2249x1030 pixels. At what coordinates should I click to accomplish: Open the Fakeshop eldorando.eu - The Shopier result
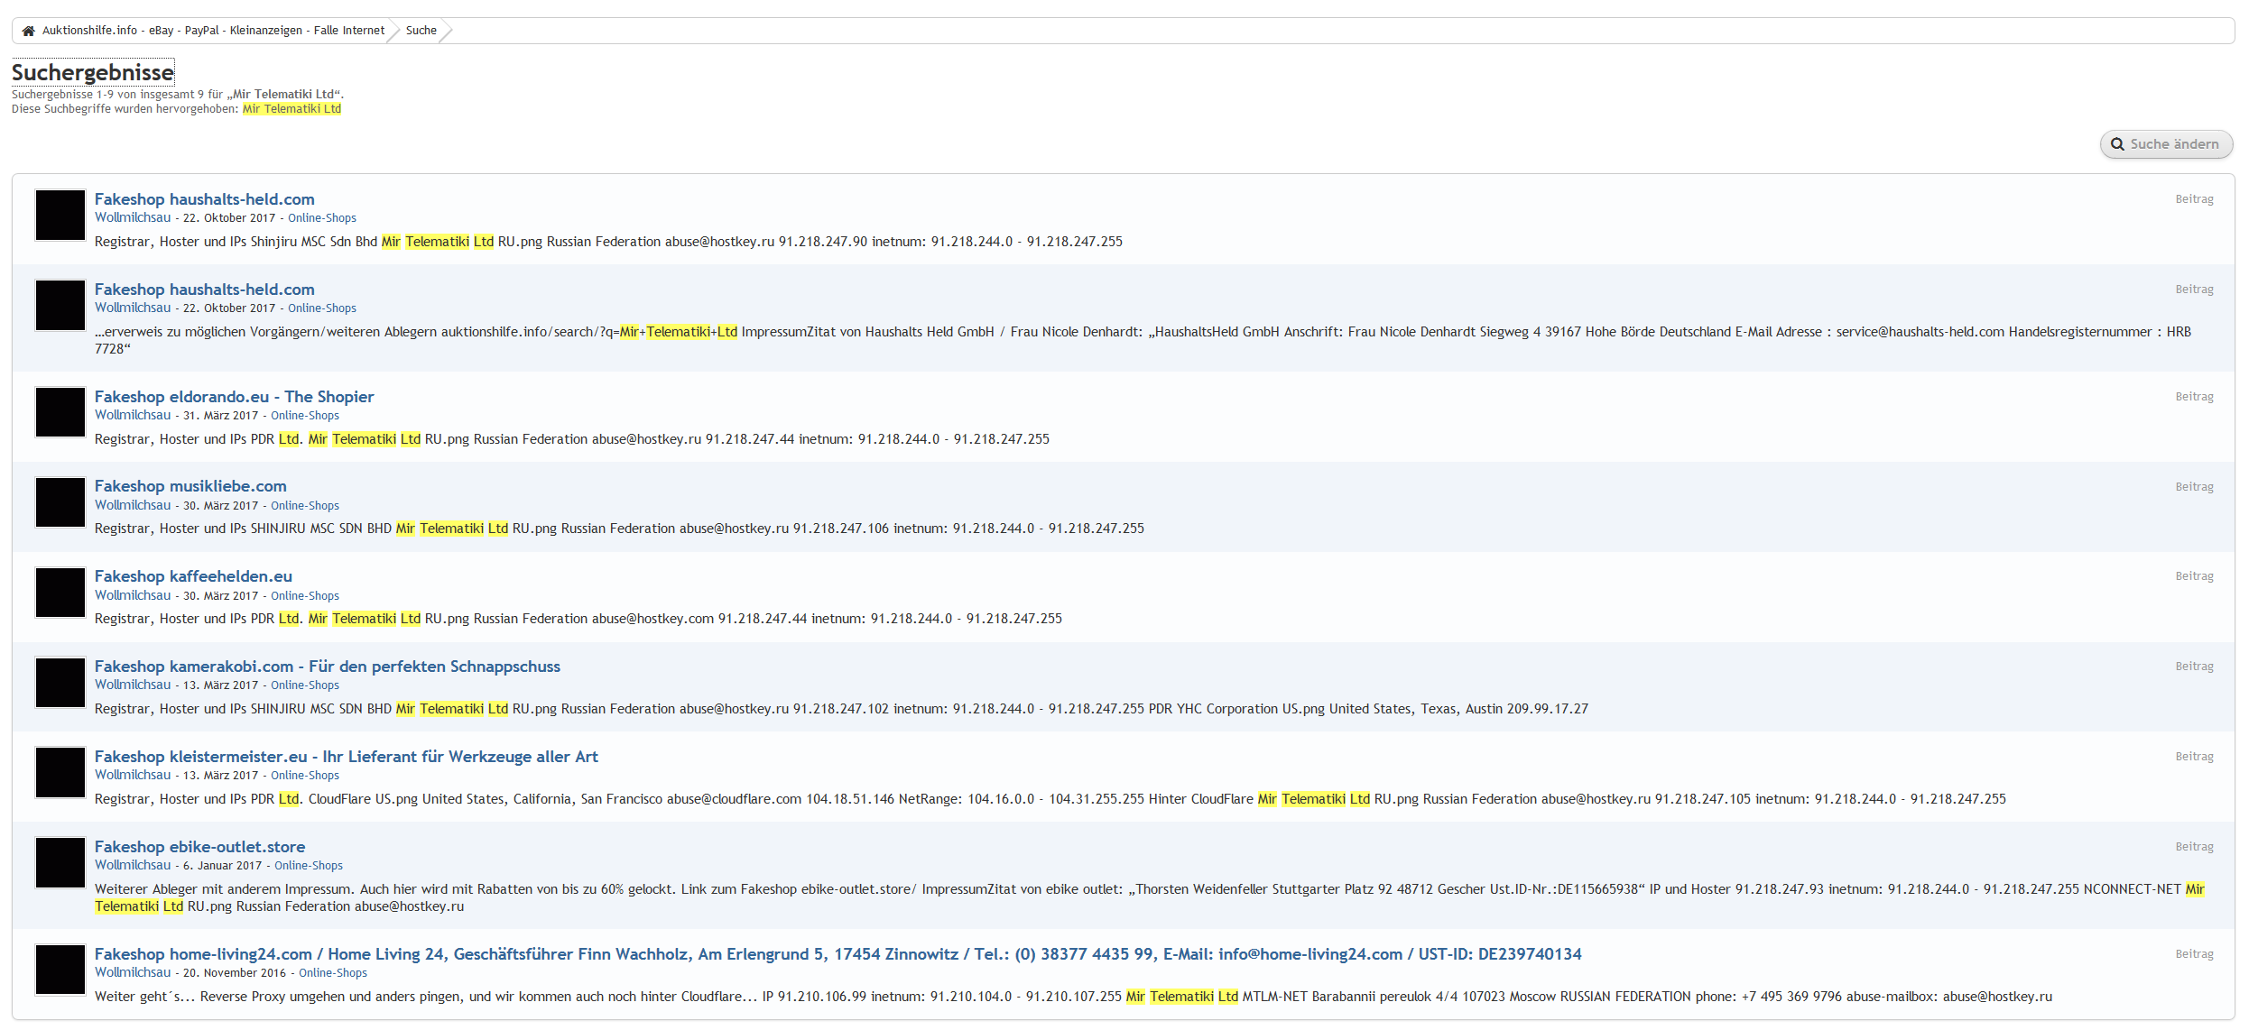tap(234, 397)
